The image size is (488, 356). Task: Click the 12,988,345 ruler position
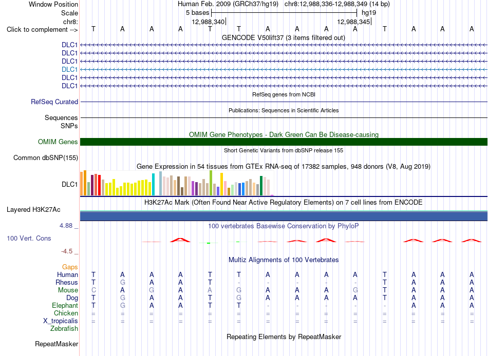click(353, 22)
